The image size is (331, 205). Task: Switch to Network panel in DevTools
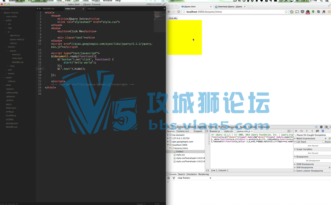(192, 127)
